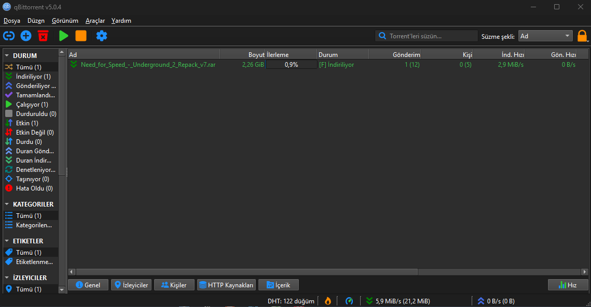This screenshot has height=307, width=591.
Task: Click DHT: 122 düğüm status text
Action: click(291, 301)
